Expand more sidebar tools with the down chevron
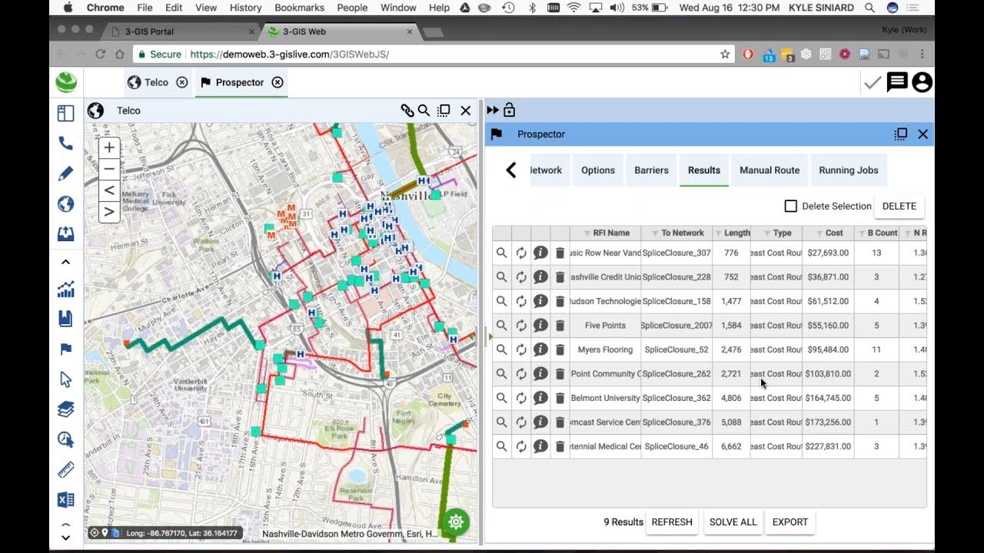Screen dimensions: 984x553 65,538
